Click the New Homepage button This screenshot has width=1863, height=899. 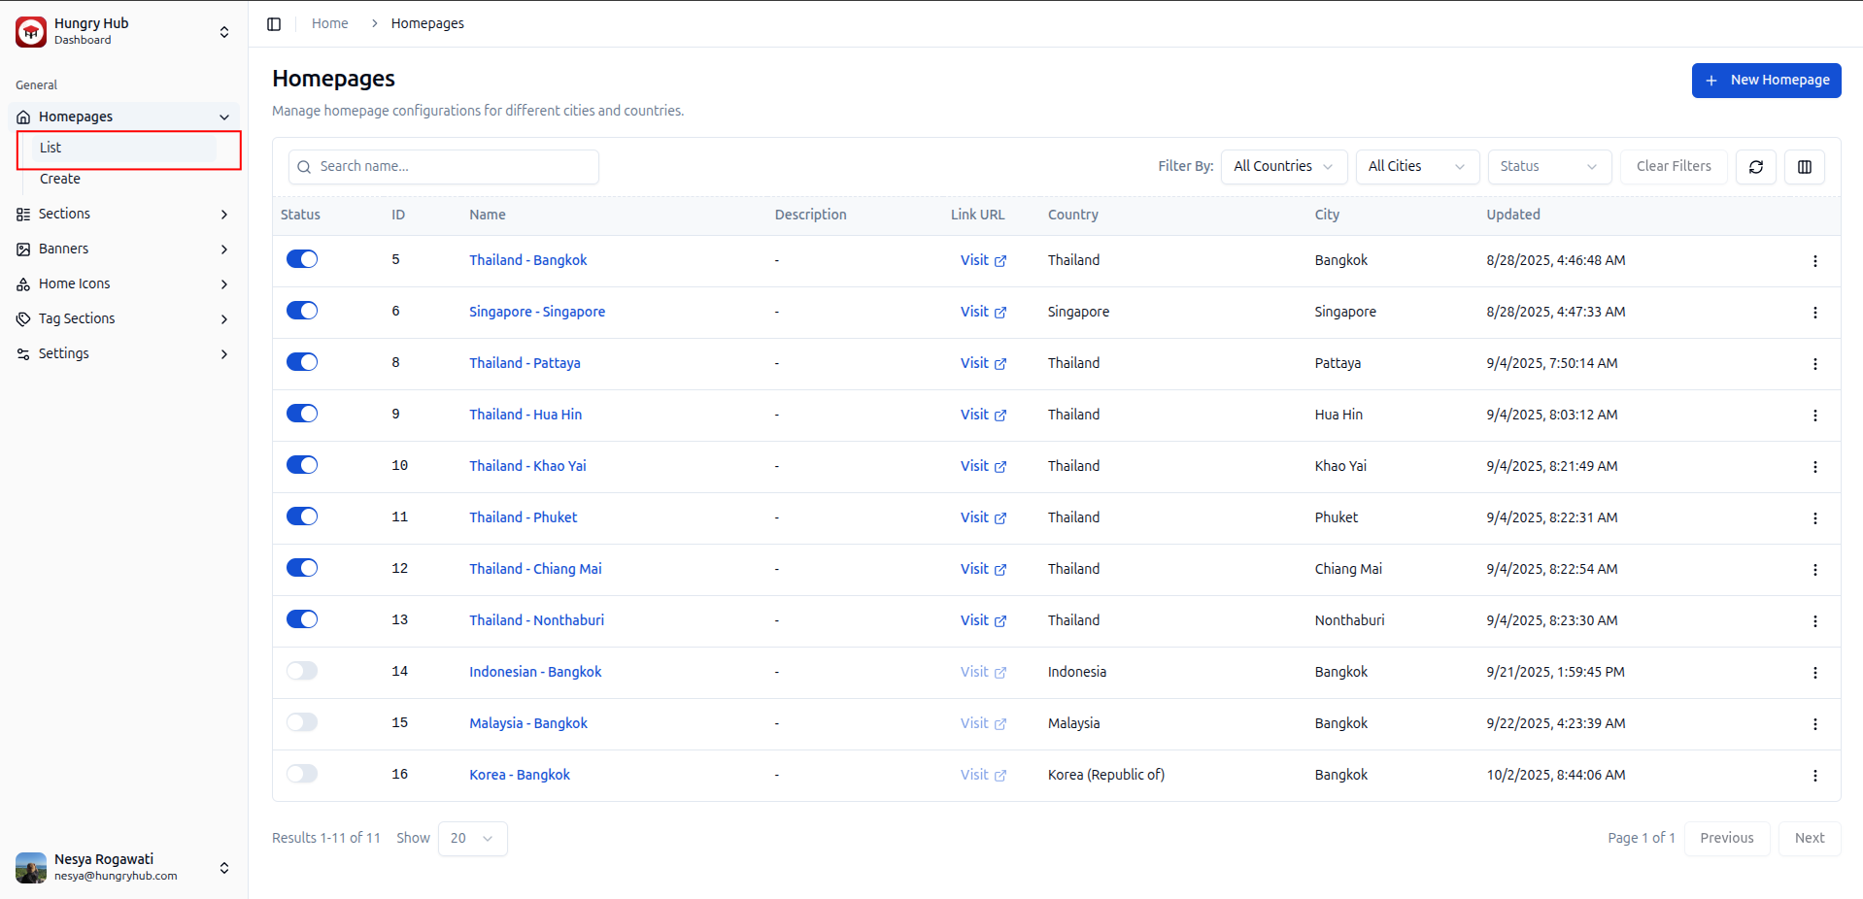click(1766, 81)
